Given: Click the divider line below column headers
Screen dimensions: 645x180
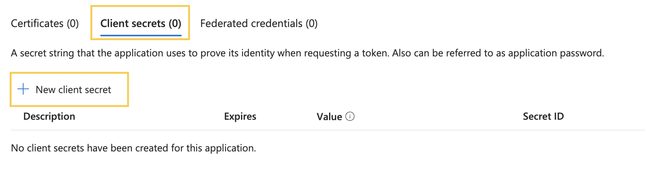Looking at the screenshot, I should coord(328,130).
